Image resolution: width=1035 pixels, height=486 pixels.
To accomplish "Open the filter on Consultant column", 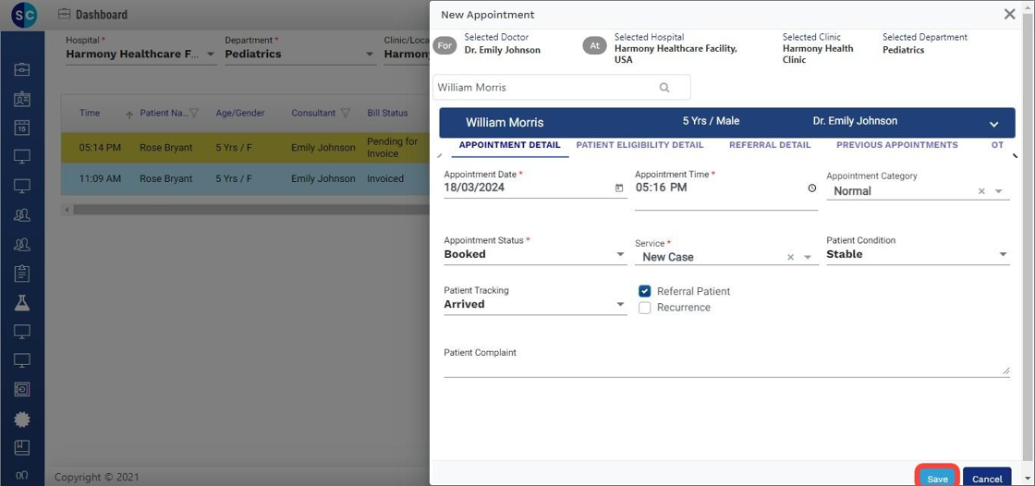I will [x=346, y=113].
